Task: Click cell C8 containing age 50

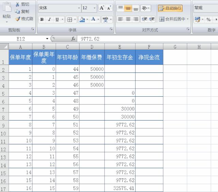Action: click(67, 116)
